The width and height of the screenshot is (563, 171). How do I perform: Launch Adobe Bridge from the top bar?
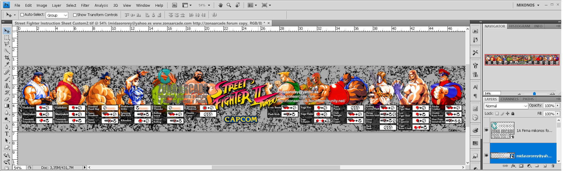pos(175,5)
